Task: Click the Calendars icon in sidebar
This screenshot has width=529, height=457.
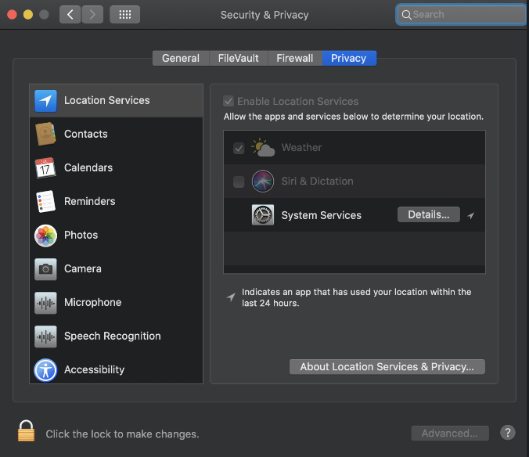Action: click(45, 167)
